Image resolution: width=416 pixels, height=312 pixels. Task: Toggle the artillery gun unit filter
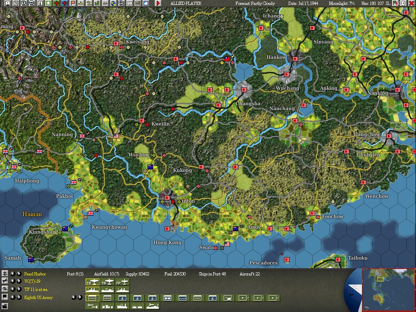227,298
